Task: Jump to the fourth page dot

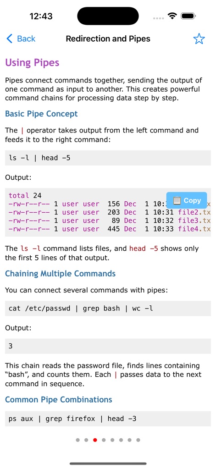Action: 104,440
